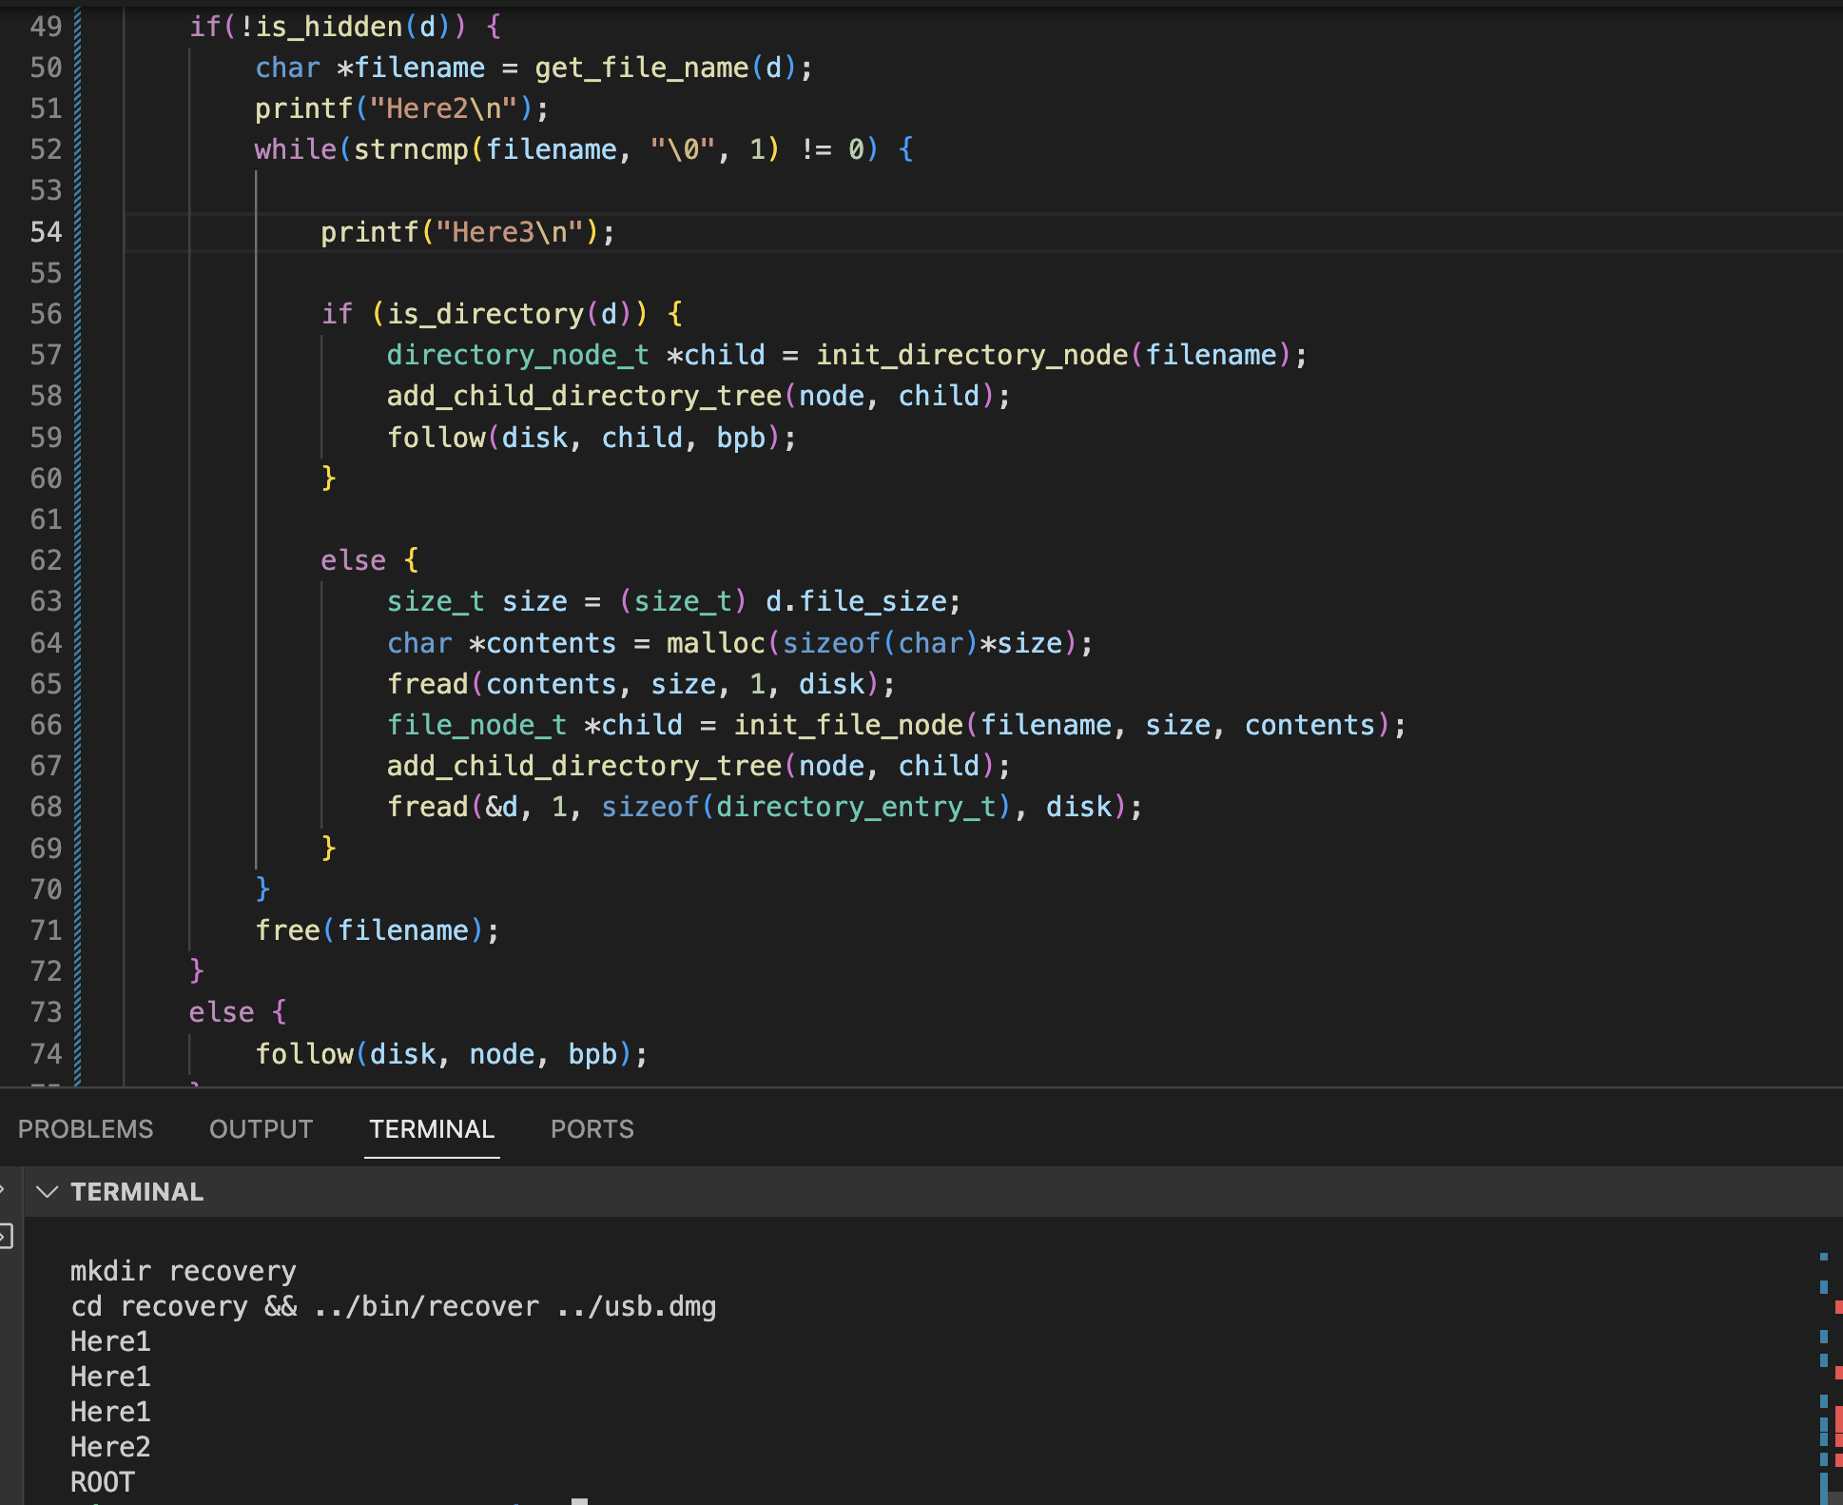Activate the TERMINAL panel tab
Image resolution: width=1843 pixels, height=1505 pixels.
[x=432, y=1129]
